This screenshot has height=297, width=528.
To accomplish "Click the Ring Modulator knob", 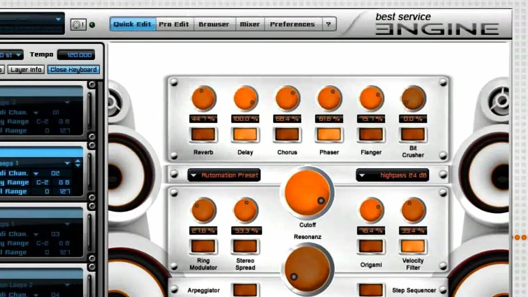I will coord(204,210).
